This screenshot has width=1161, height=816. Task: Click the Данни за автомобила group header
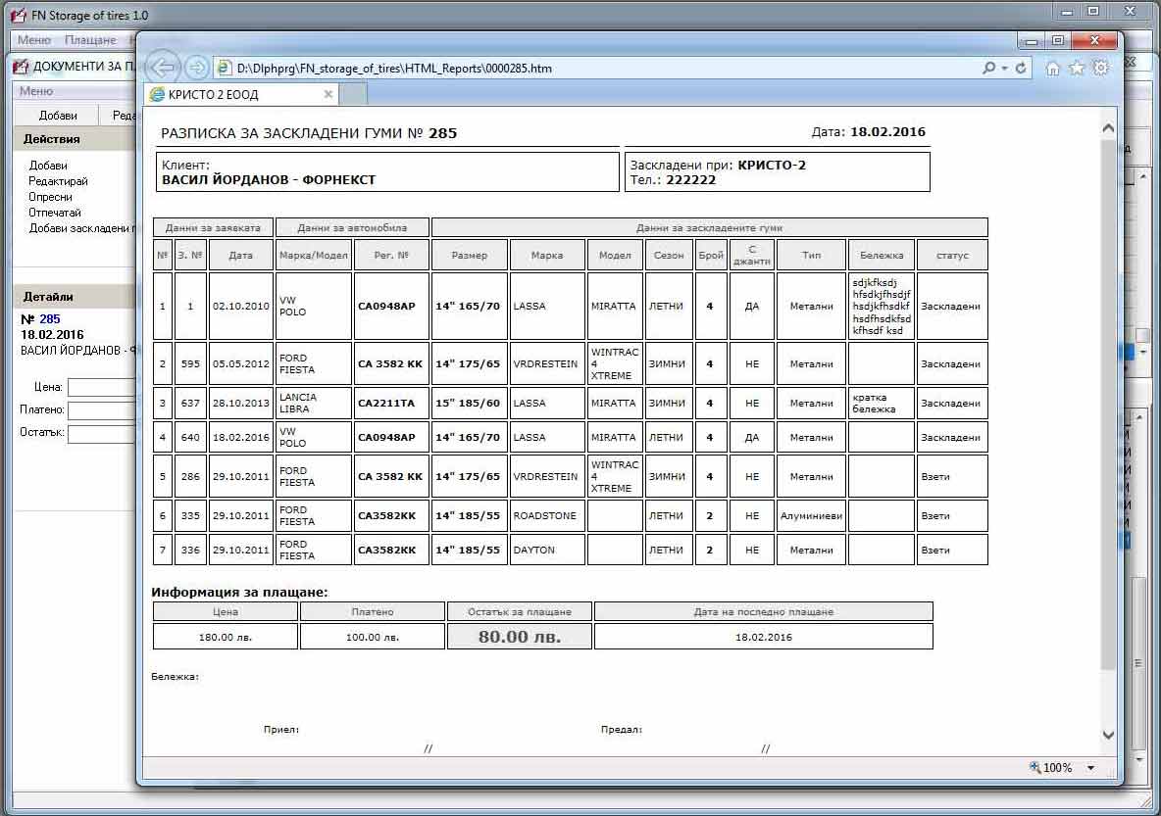click(352, 228)
